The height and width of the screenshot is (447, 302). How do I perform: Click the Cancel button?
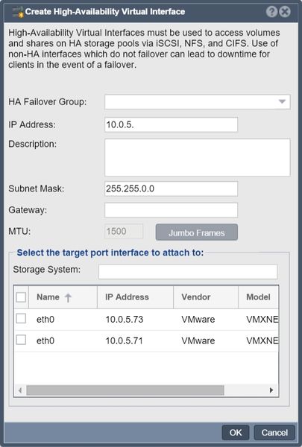[x=274, y=432]
